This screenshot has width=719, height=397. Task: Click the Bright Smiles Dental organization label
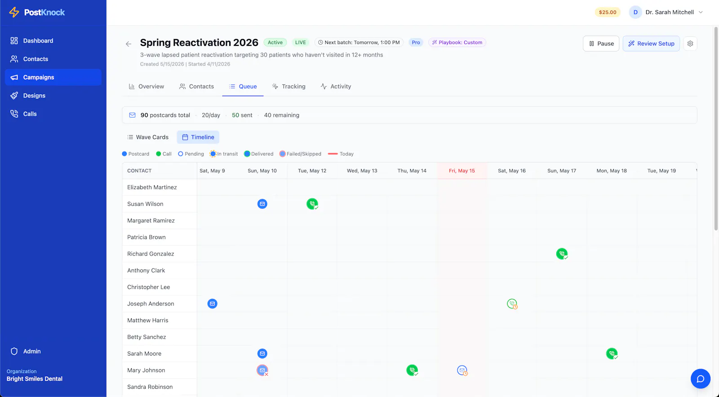tap(35, 379)
